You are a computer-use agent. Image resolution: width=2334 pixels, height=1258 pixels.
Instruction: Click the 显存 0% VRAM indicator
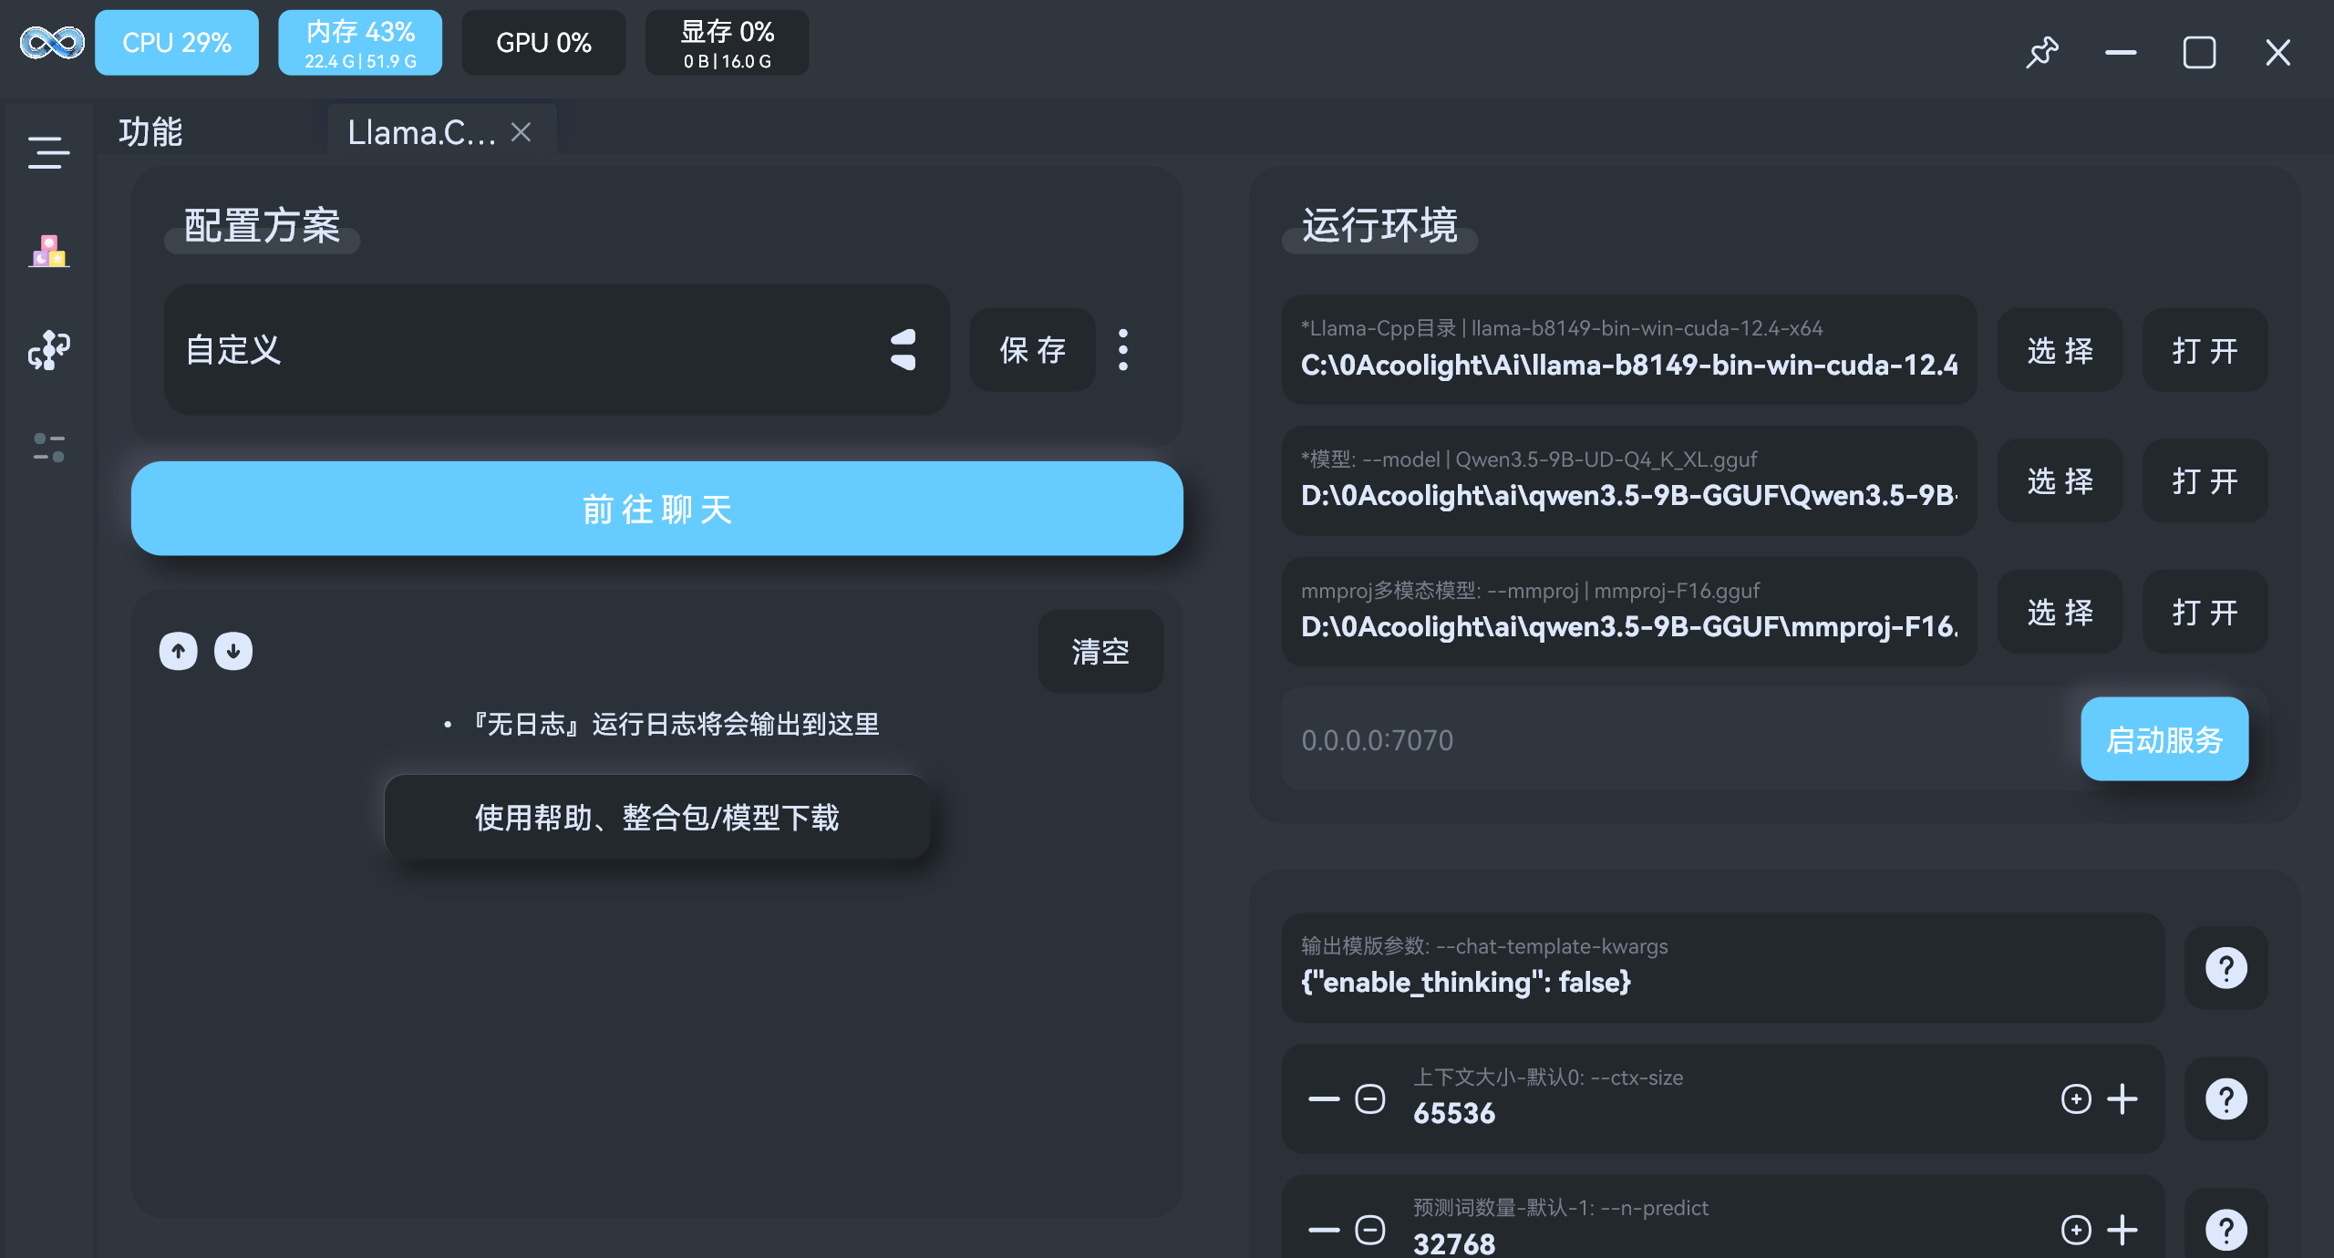click(727, 43)
